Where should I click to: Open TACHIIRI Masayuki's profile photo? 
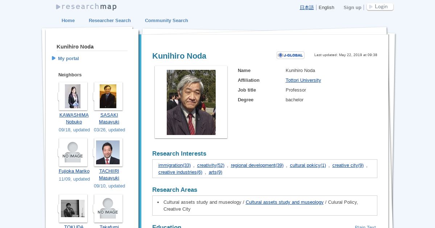pyautogui.click(x=108, y=152)
